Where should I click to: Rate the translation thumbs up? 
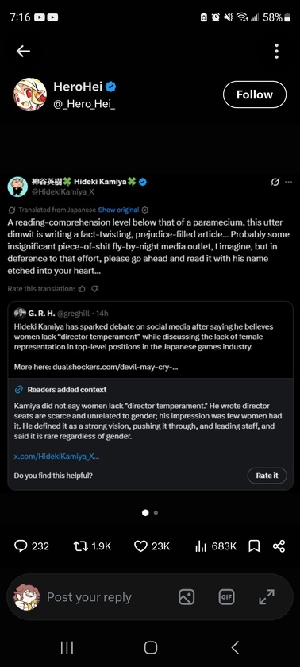[82, 289]
